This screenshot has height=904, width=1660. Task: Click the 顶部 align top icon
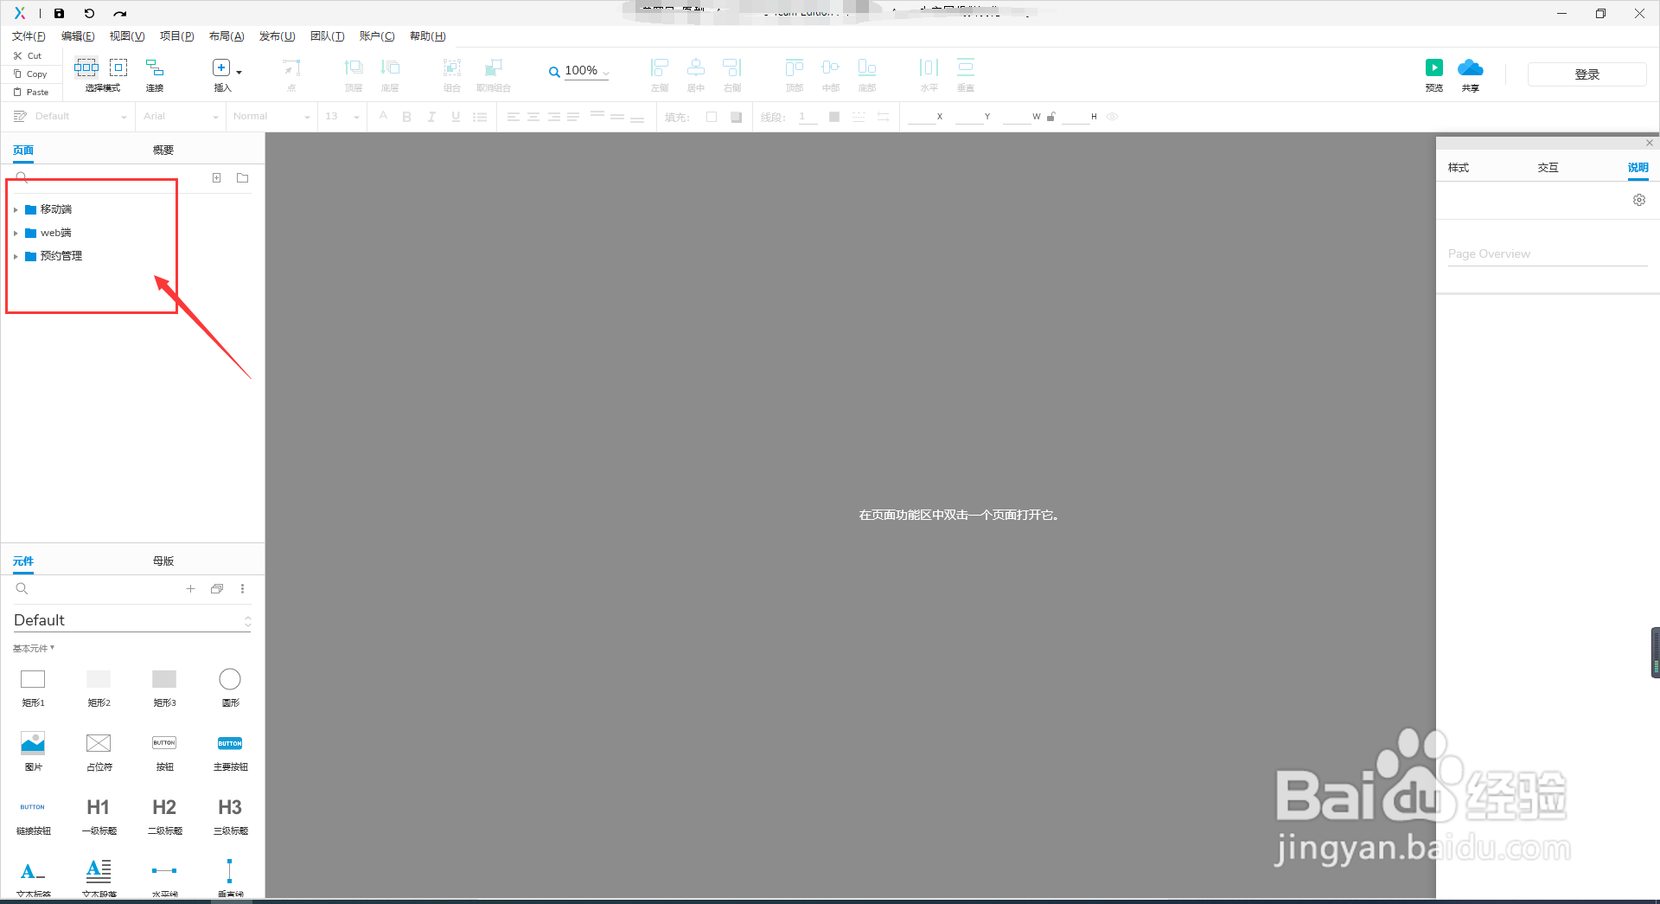click(795, 67)
